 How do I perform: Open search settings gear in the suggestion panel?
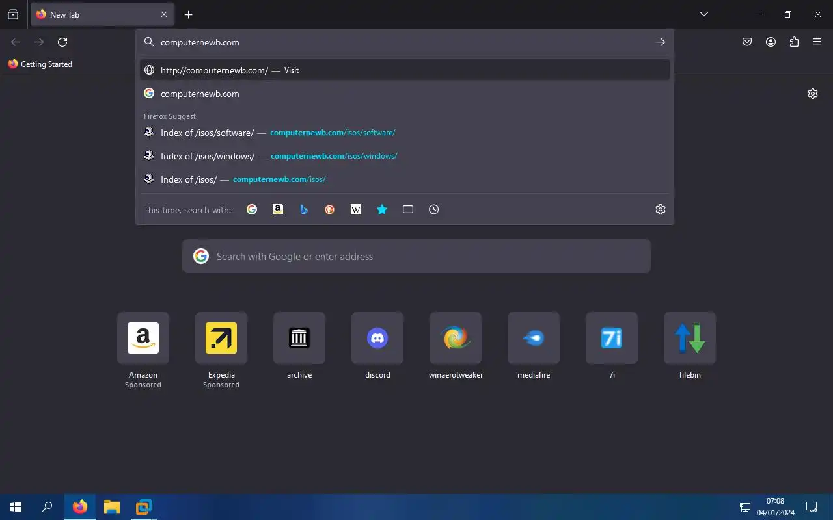pyautogui.click(x=661, y=209)
